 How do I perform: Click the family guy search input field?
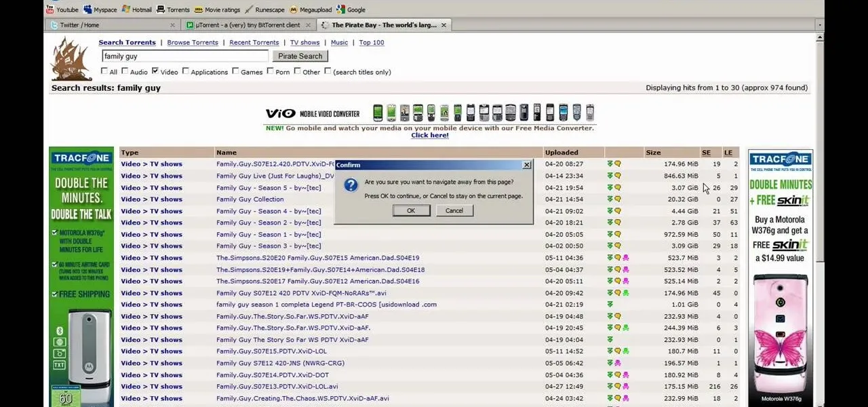[x=185, y=56]
